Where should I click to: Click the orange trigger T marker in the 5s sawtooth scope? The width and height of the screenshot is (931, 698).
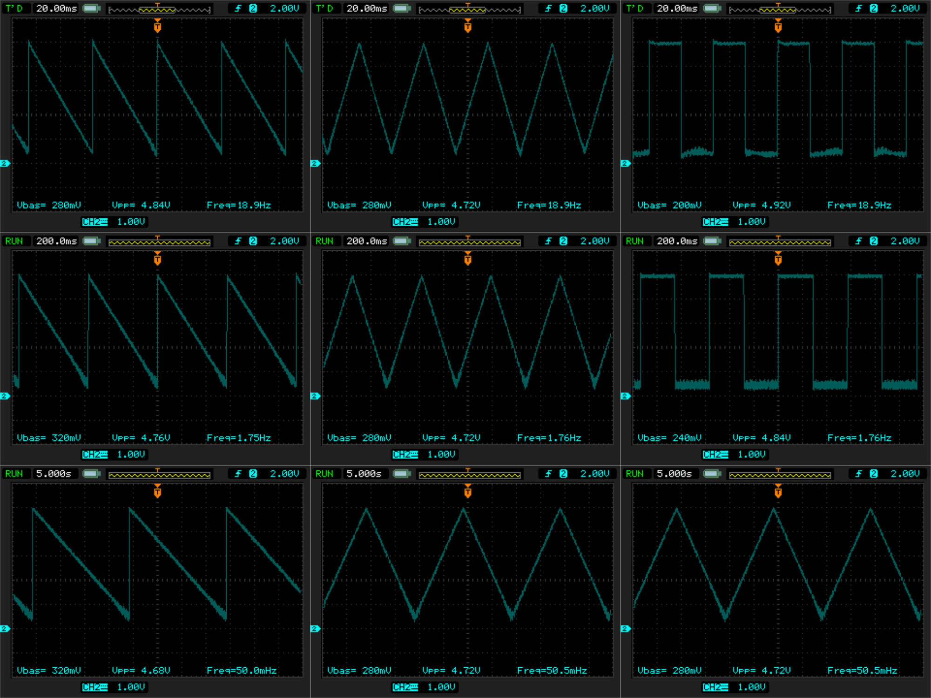(x=157, y=491)
